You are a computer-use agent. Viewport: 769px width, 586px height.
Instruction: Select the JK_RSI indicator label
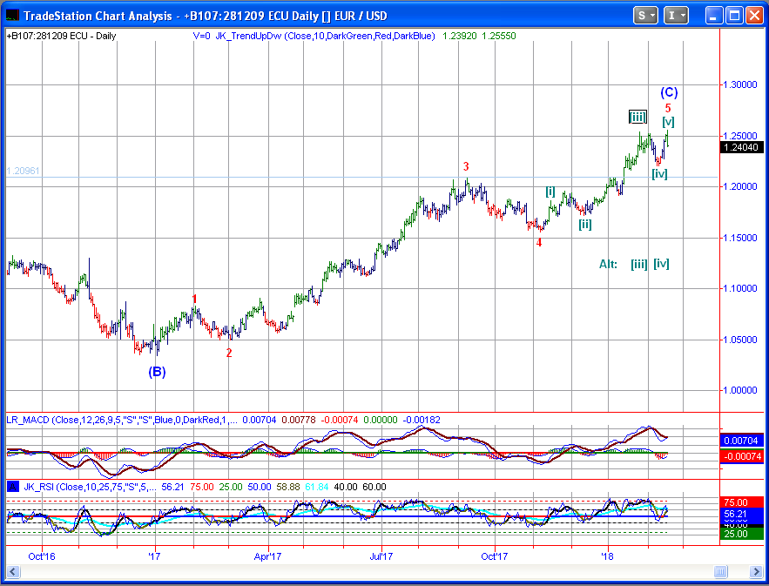tap(90, 487)
